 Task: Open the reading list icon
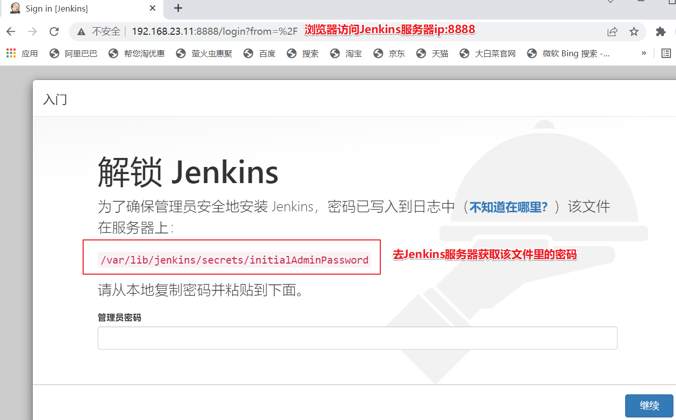pos(666,53)
